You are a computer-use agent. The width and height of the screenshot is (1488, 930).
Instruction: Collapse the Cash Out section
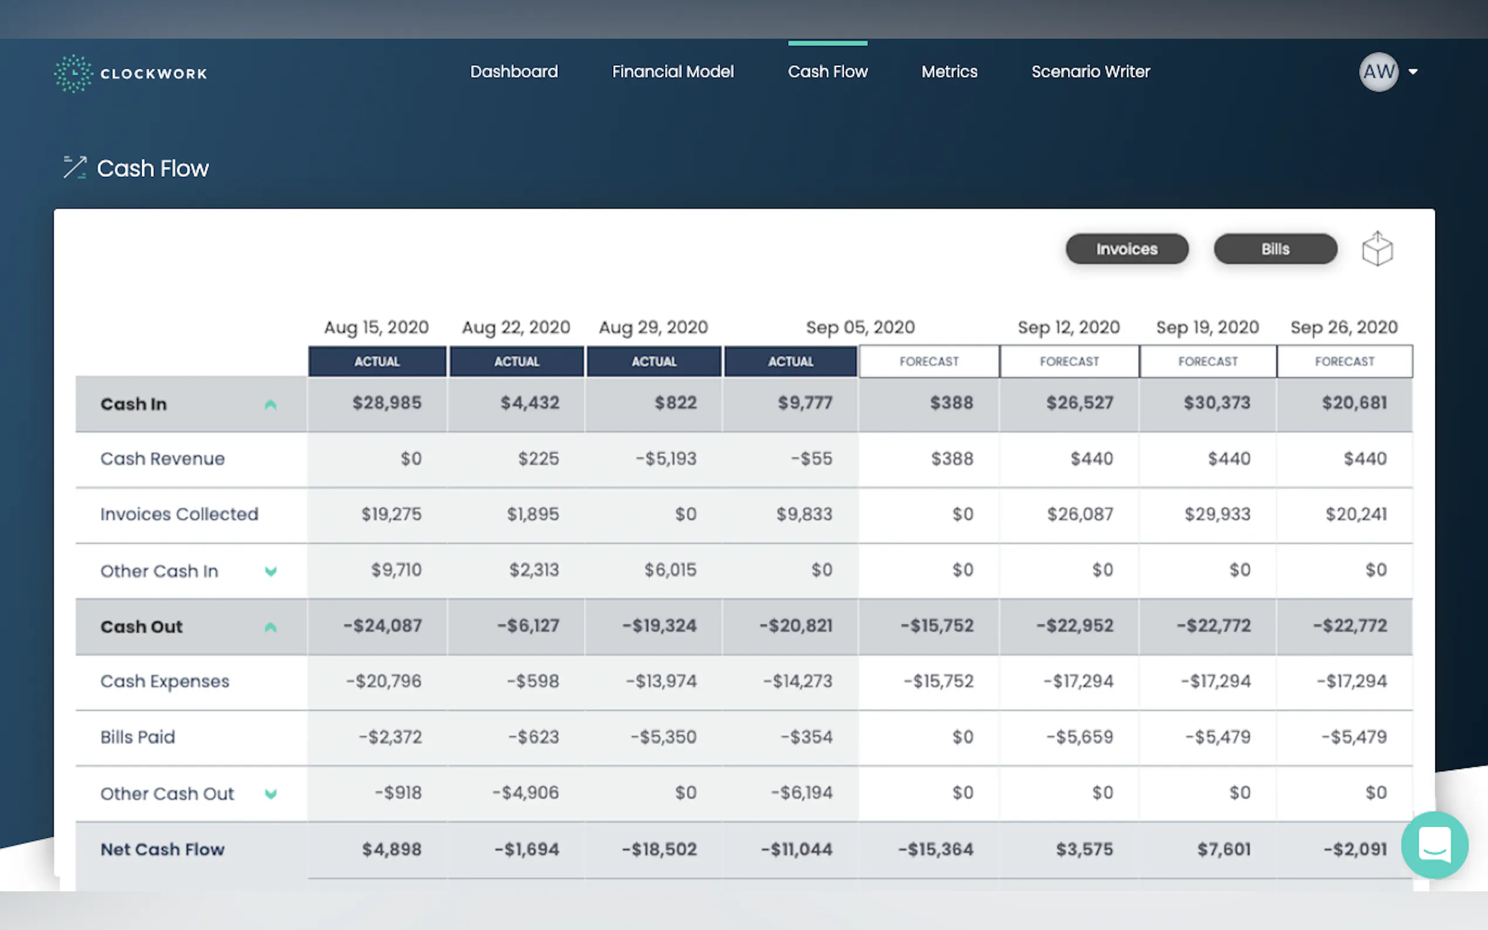point(270,627)
